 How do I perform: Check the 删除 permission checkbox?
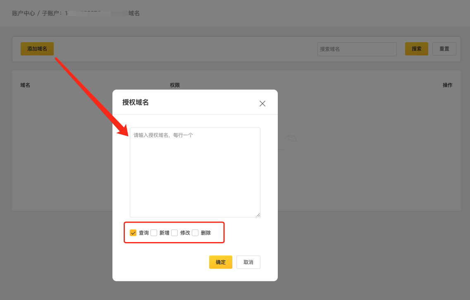pos(195,233)
